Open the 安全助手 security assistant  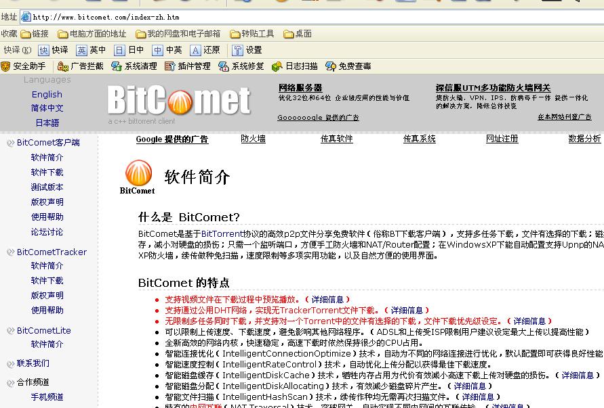(24, 66)
